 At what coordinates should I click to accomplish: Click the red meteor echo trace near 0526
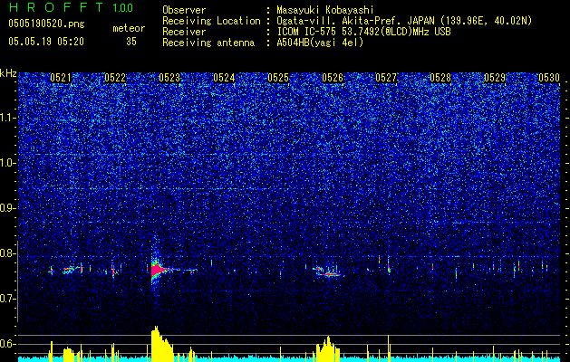pos(329,273)
